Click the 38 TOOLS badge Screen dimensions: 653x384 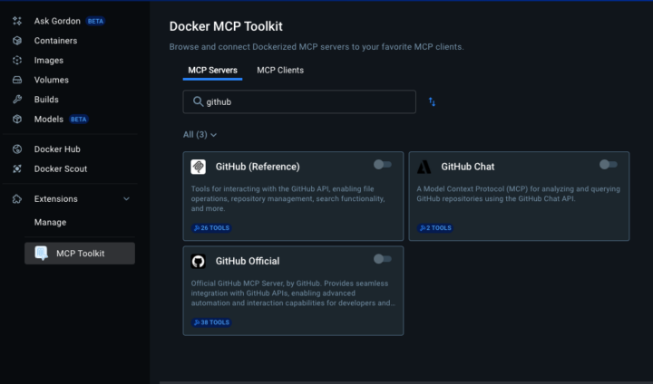point(211,322)
